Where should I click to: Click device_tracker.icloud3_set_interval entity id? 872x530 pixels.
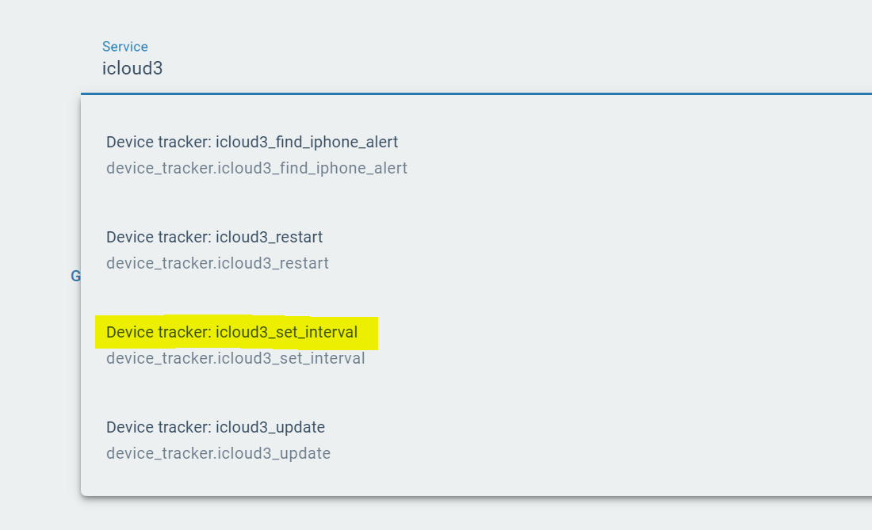tap(235, 358)
